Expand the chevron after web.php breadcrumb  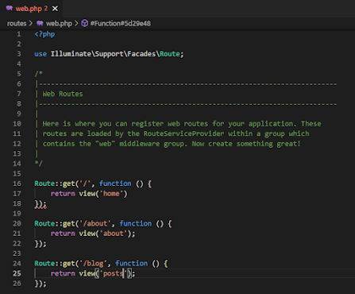[x=76, y=24]
